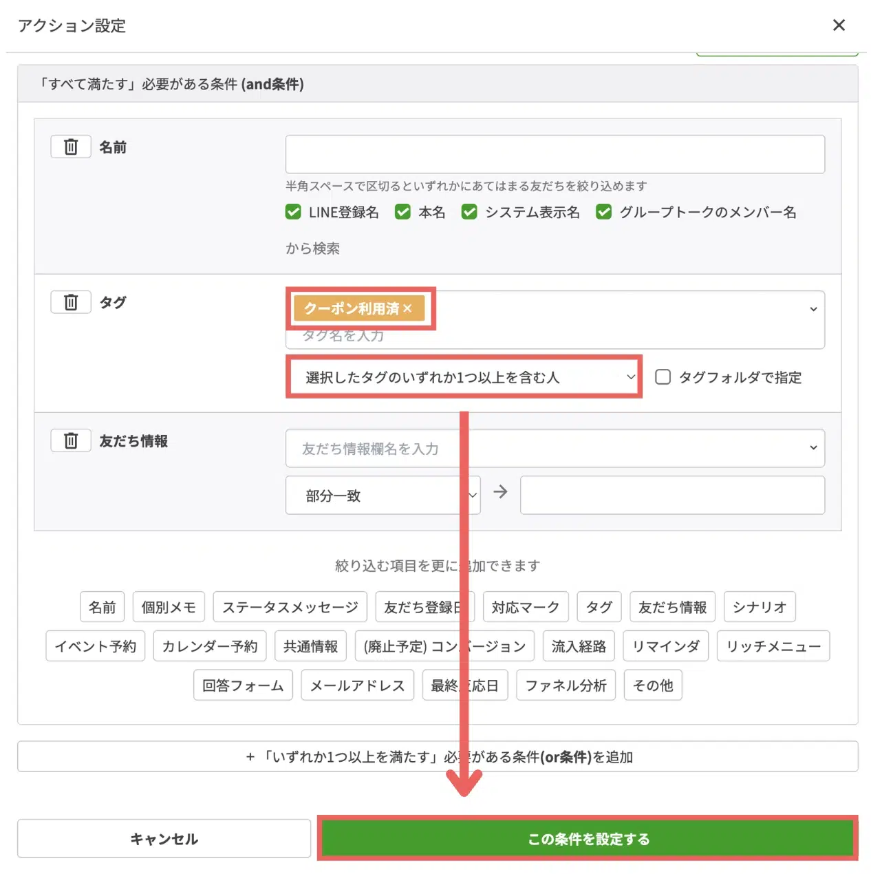This screenshot has height=874, width=871.
Task: Add リマインダ filter condition
Action: click(x=666, y=646)
